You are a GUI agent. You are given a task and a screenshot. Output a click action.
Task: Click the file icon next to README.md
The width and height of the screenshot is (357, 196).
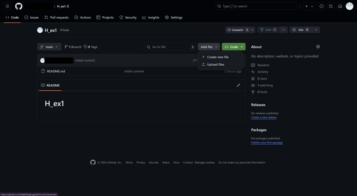43,71
